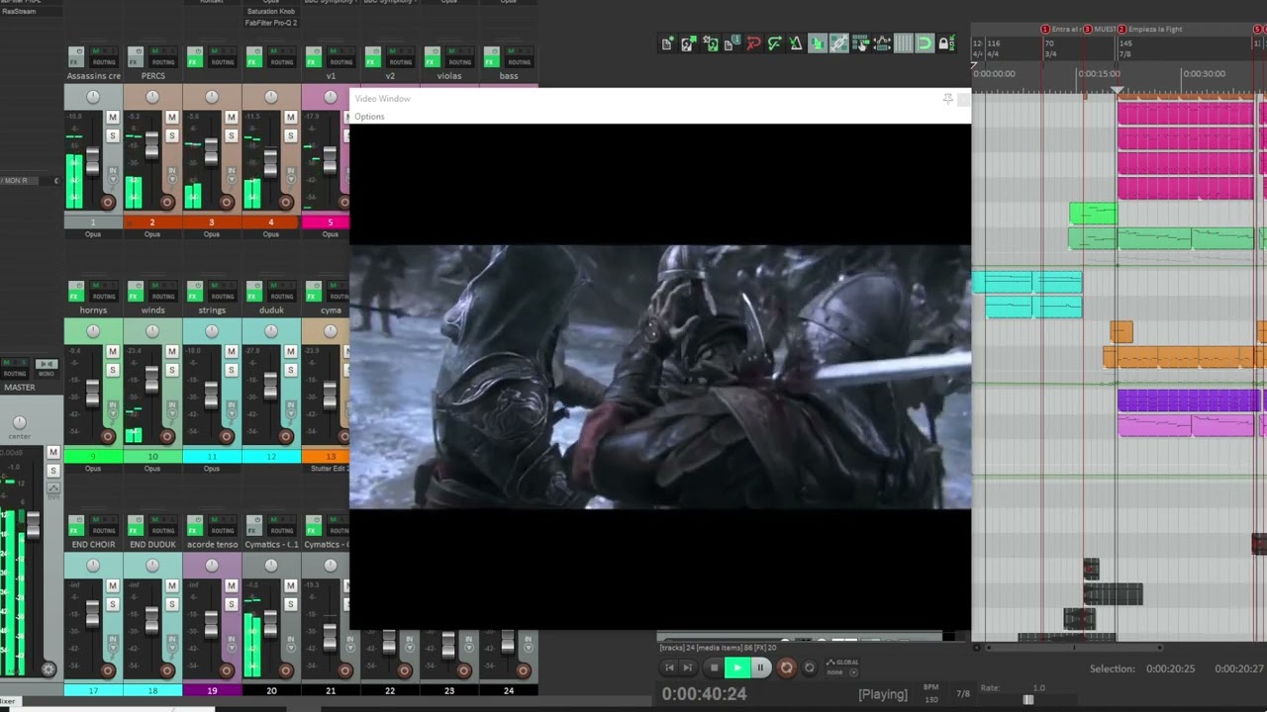Open input IN dropdown on duduk track
The image size is (1267, 712).
click(x=291, y=409)
